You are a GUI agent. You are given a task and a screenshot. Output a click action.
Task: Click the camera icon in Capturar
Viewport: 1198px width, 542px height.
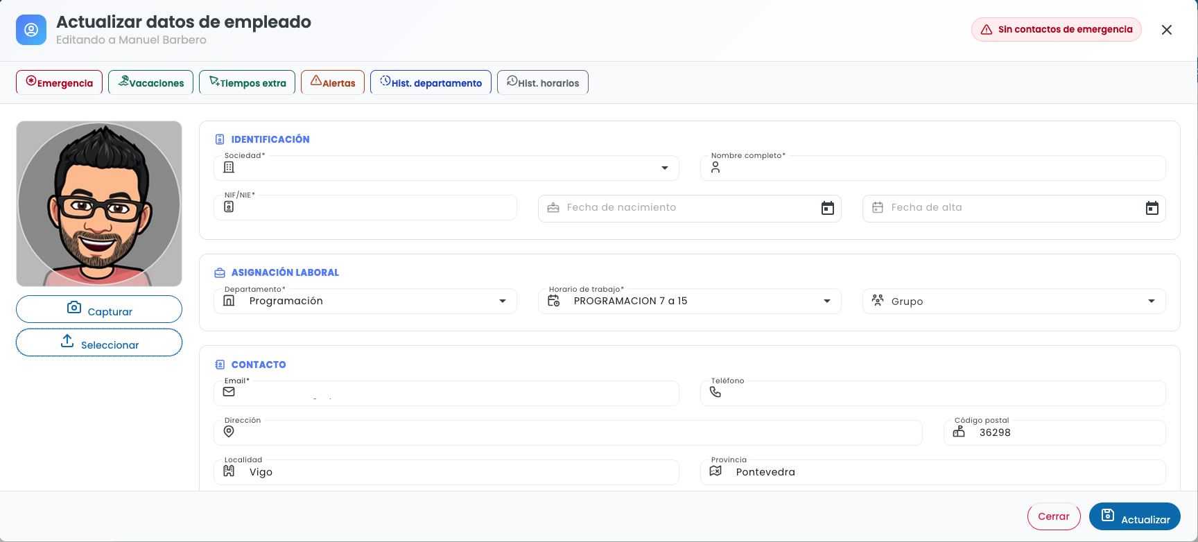point(74,307)
